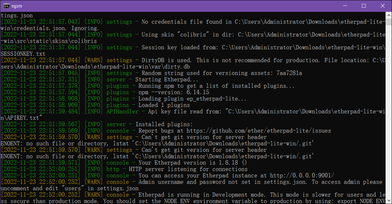Image resolution: width=392 pixels, height=204 pixels.
Task: Click the [WARN] tag on DirtyDB line
Action: (x=94, y=60)
